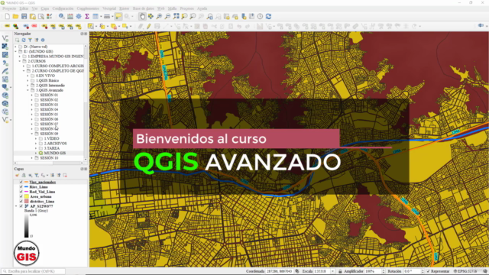Toggle visibility of Vias_nacionales layer
This screenshot has height=275, width=489.
coord(21,182)
